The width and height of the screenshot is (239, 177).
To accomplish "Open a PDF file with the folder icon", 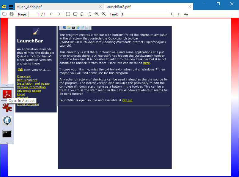I will pyautogui.click(x=4, y=14).
